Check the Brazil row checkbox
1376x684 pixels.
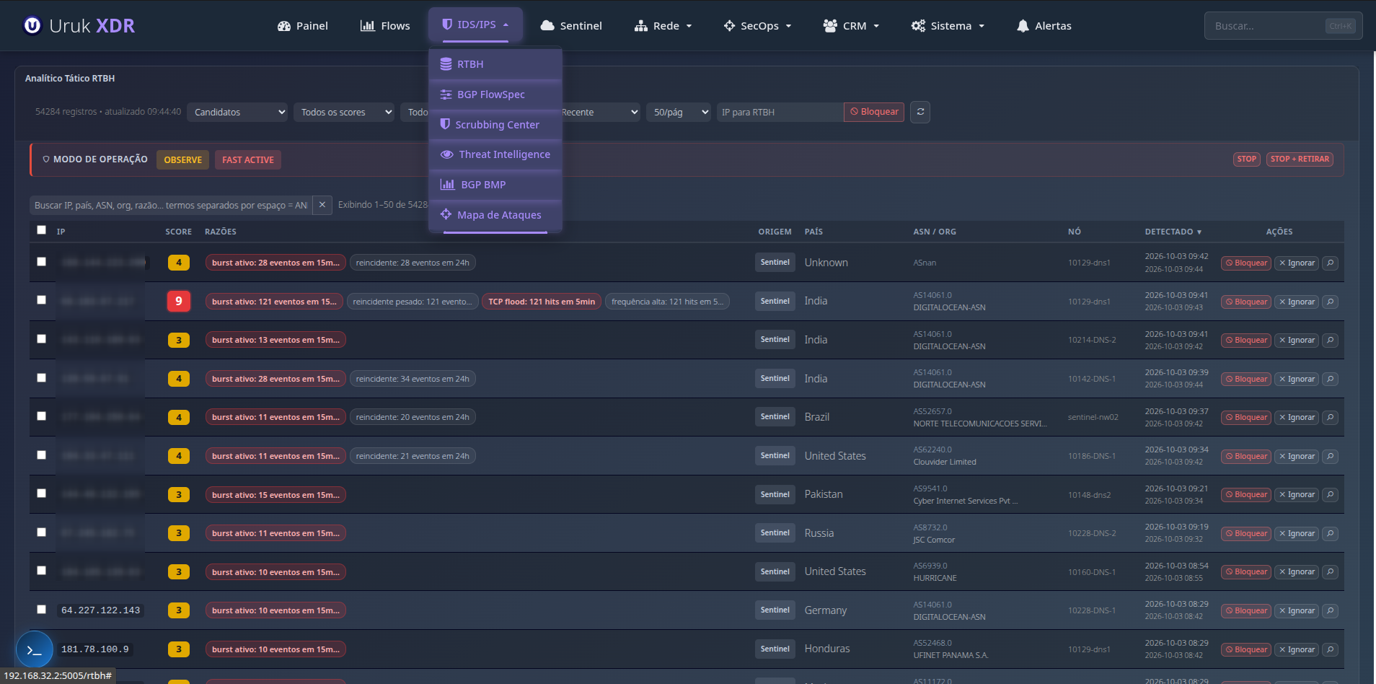click(x=41, y=416)
